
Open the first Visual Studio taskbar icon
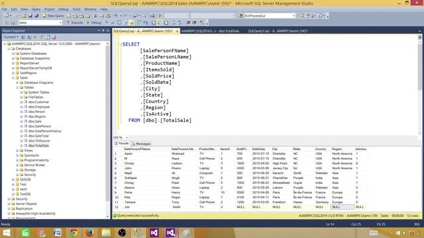[154, 232]
